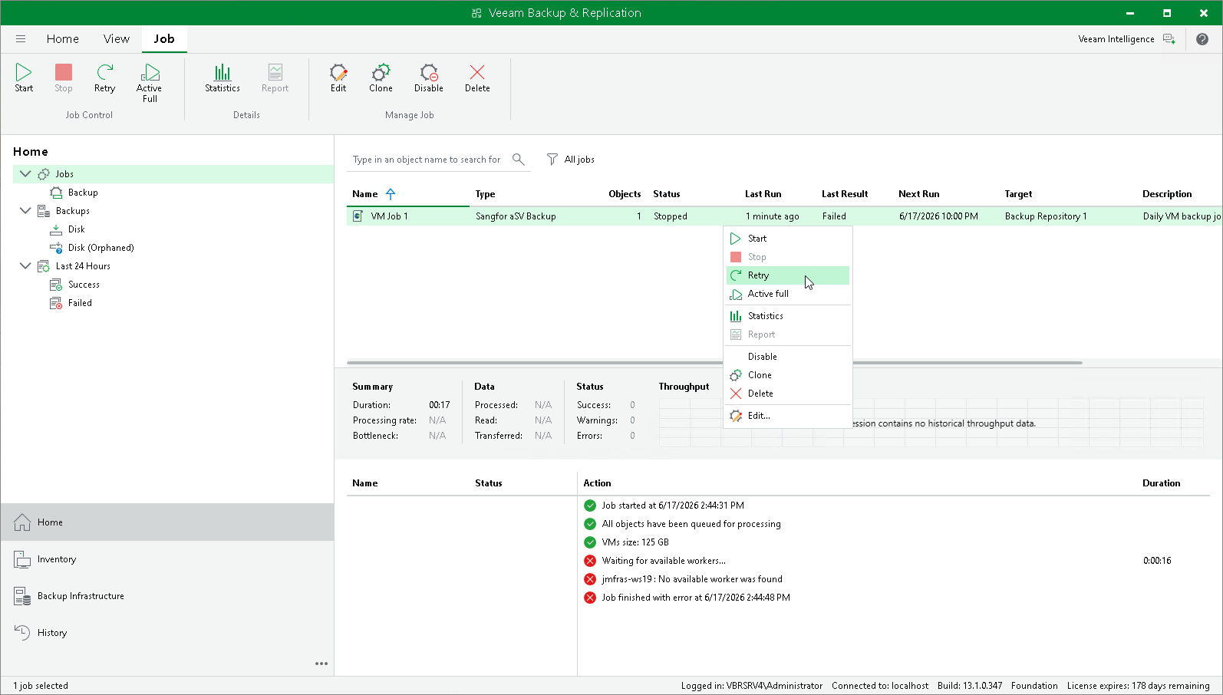This screenshot has width=1223, height=695.
Task: Click the 'VMs size: 125 GB' log line
Action: [x=635, y=542]
